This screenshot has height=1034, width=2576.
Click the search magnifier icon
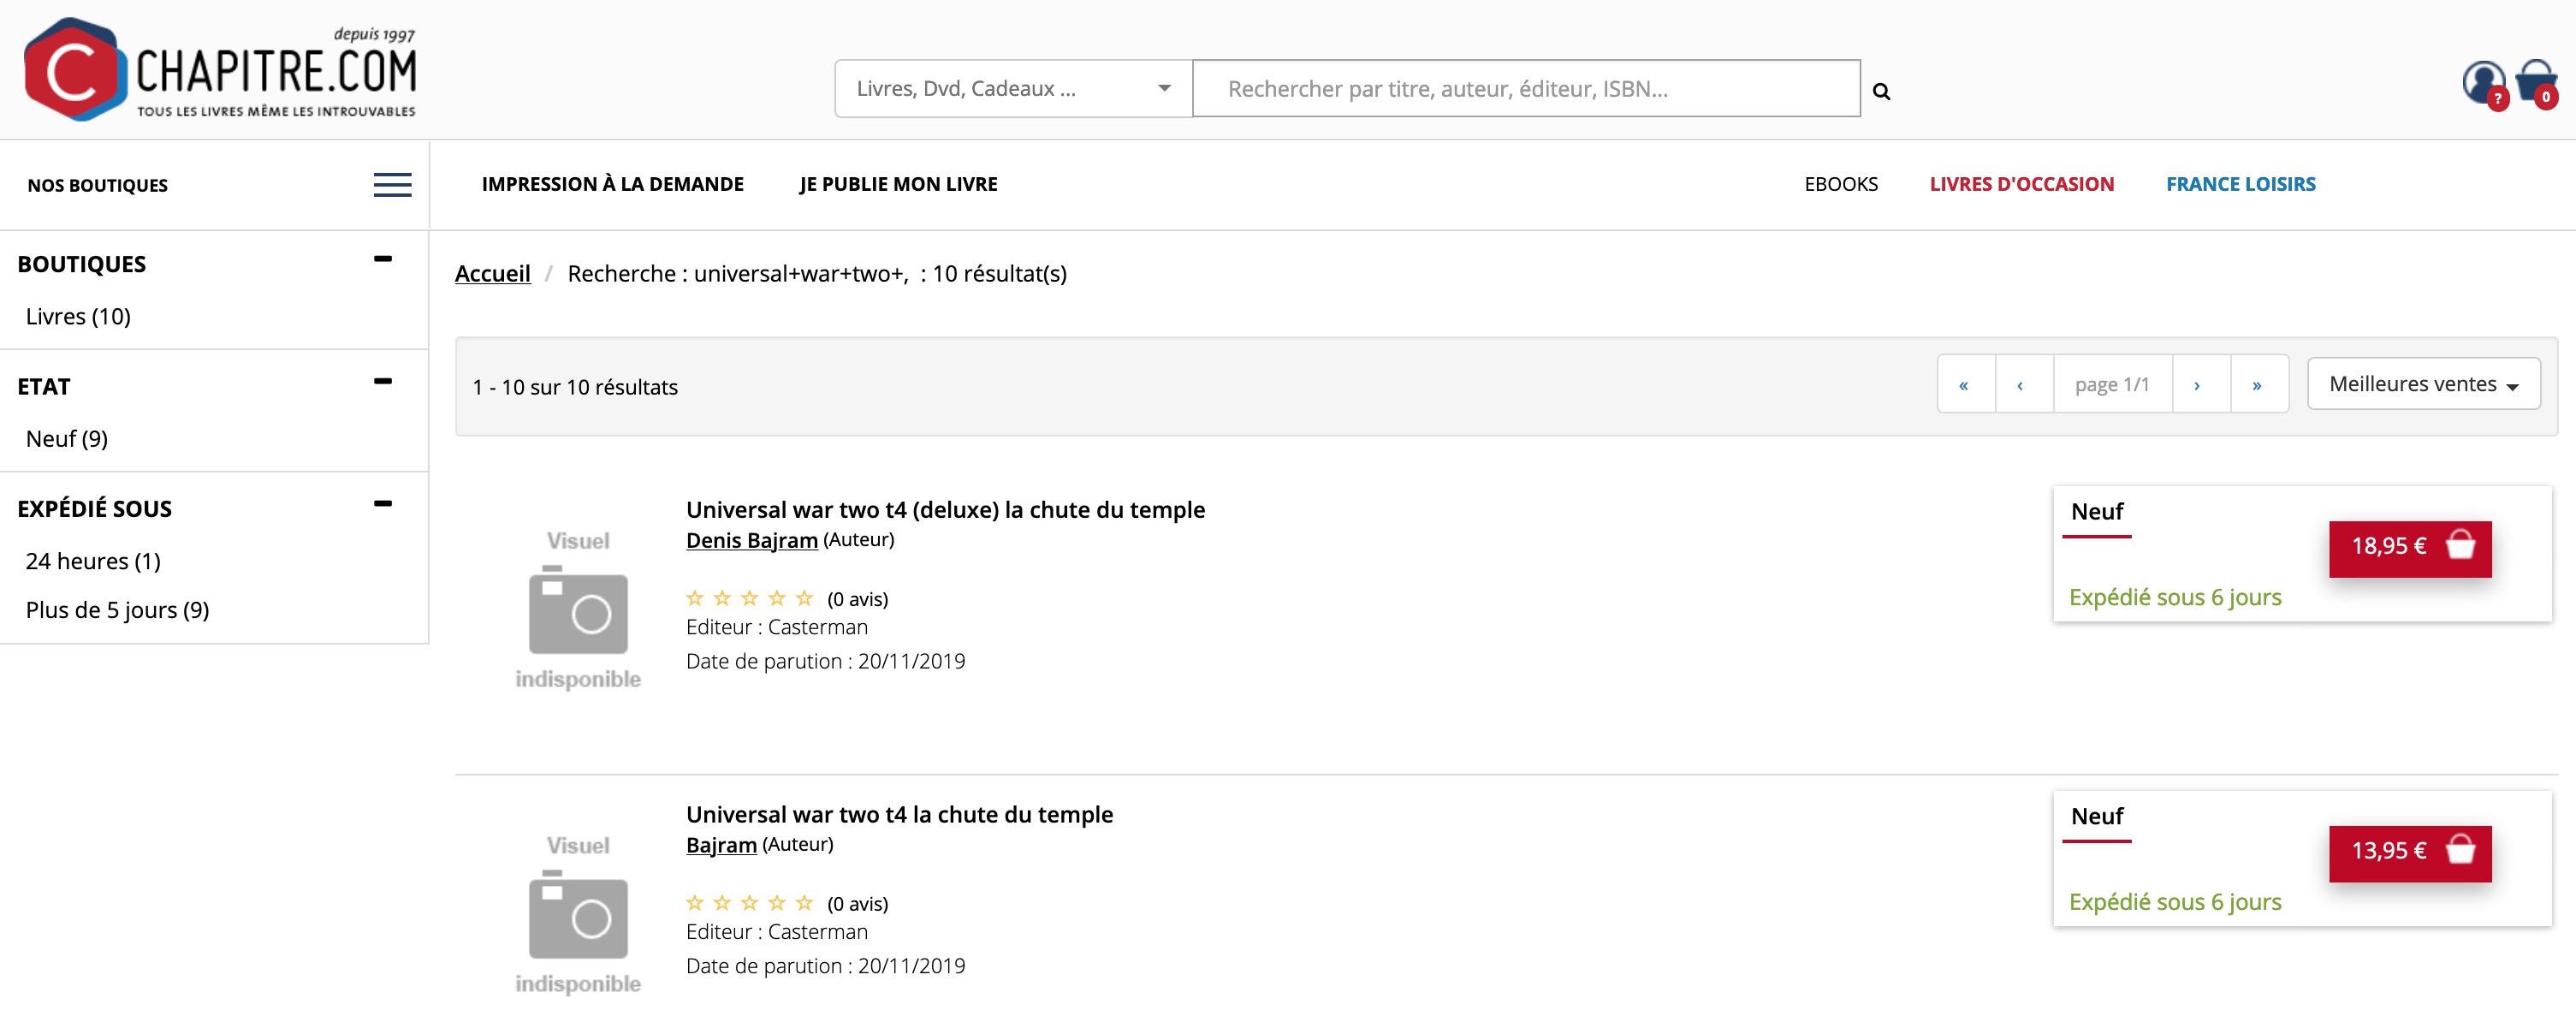click(1881, 91)
